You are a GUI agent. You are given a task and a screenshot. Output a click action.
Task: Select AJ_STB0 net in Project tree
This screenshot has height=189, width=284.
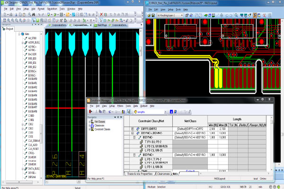point(32,38)
